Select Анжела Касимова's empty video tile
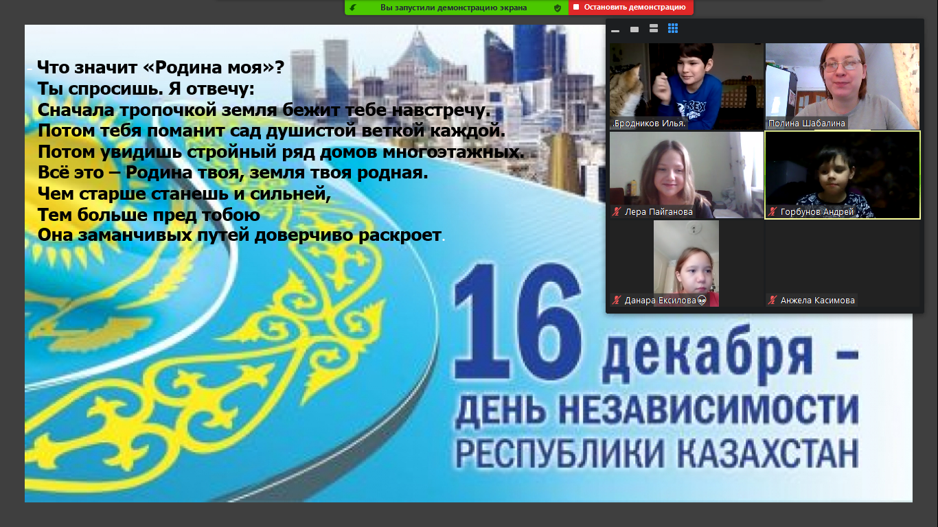This screenshot has width=938, height=527. coord(843,263)
